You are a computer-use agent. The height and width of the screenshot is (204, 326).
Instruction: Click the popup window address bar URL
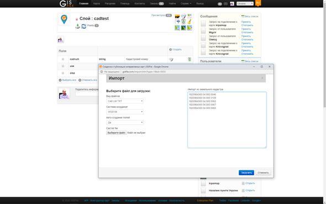point(144,71)
